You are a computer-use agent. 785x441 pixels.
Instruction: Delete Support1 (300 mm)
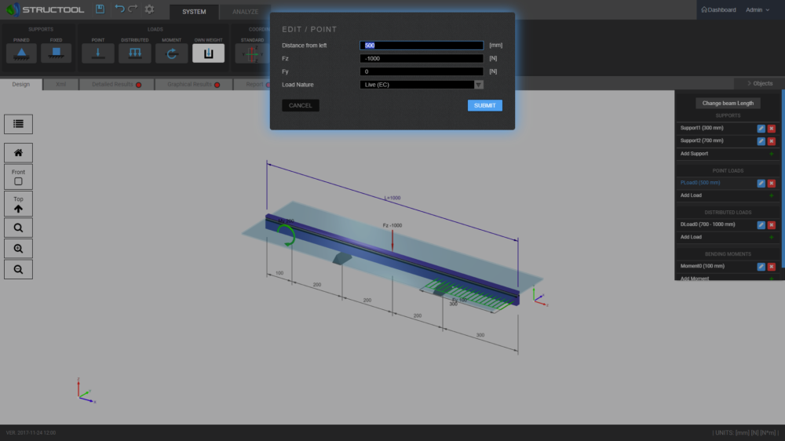(x=772, y=128)
